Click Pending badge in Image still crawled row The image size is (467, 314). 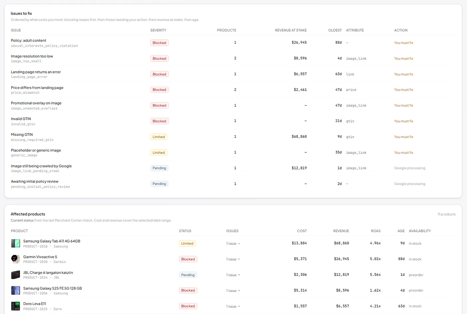click(159, 168)
